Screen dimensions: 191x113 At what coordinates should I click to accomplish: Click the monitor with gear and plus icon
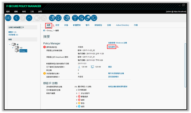(52, 18)
